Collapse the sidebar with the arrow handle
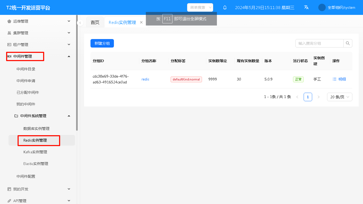363x204 pixels. tap(80, 23)
